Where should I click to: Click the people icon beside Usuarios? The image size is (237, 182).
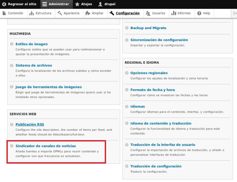(148, 13)
